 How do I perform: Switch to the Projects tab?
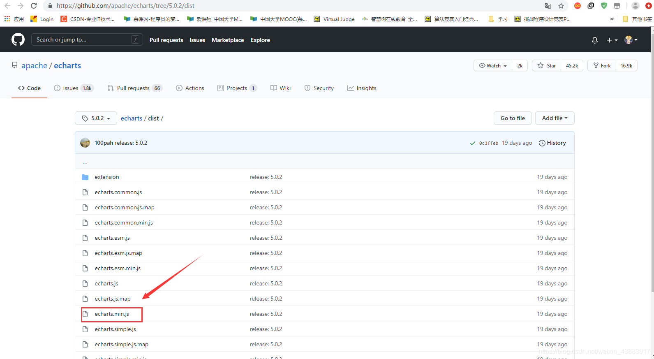237,88
